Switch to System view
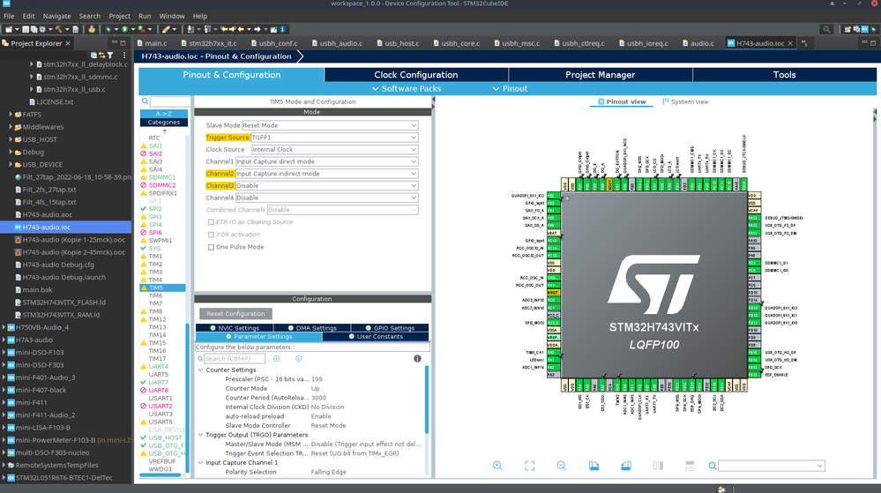 pyautogui.click(x=685, y=101)
